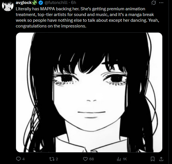Click the like count 68
Viewport: 172px width, 164px height.
pos(92,159)
